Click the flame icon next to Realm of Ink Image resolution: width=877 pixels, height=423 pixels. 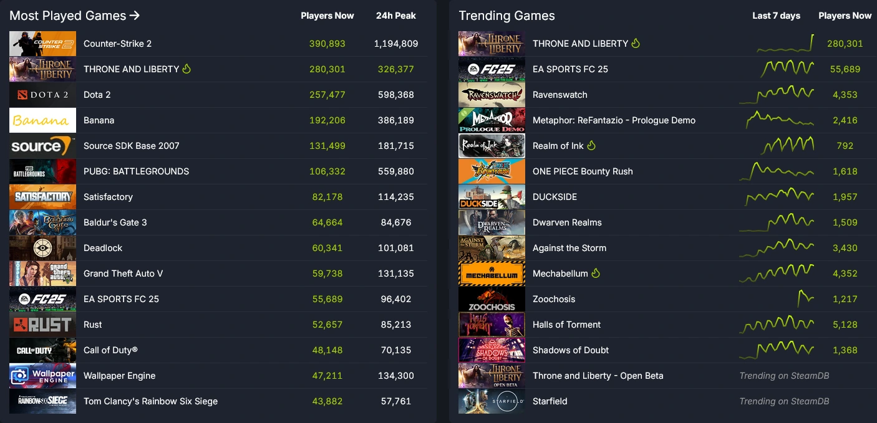[591, 146]
